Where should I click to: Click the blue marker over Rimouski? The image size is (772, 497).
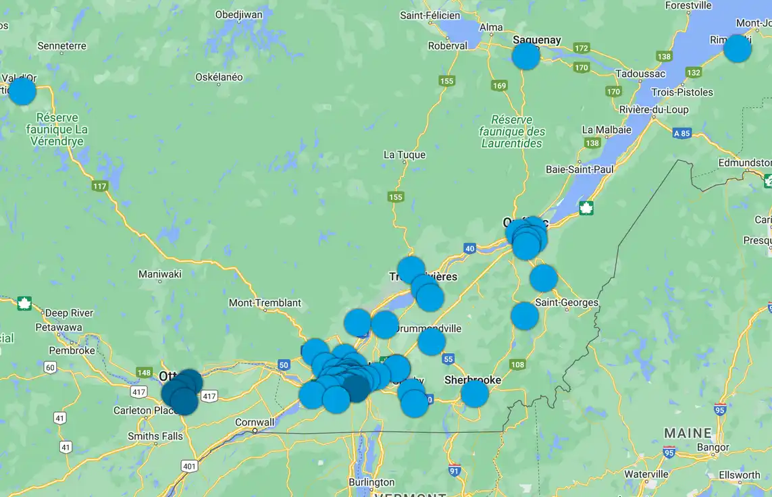(x=737, y=49)
